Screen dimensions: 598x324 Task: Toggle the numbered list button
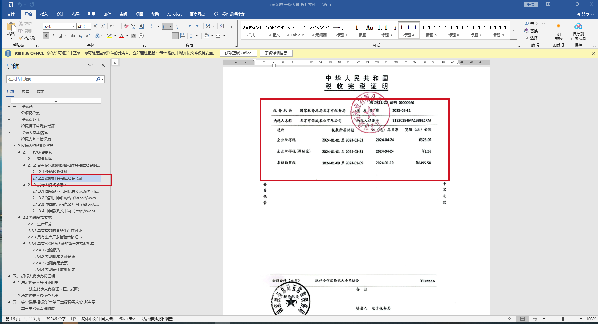[x=165, y=26]
